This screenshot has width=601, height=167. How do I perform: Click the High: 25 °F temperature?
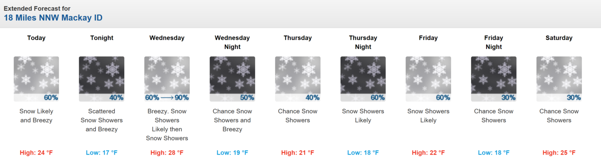coord(559,153)
